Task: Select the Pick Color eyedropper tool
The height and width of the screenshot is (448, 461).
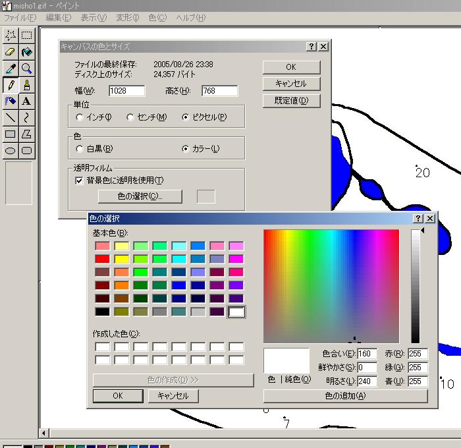Action: pos(11,69)
